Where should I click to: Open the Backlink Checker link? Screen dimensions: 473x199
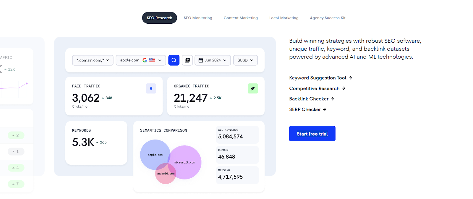(x=312, y=99)
